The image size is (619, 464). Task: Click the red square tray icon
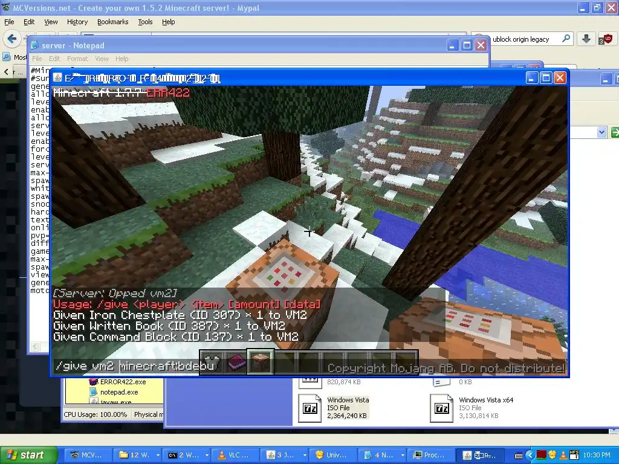541,456
